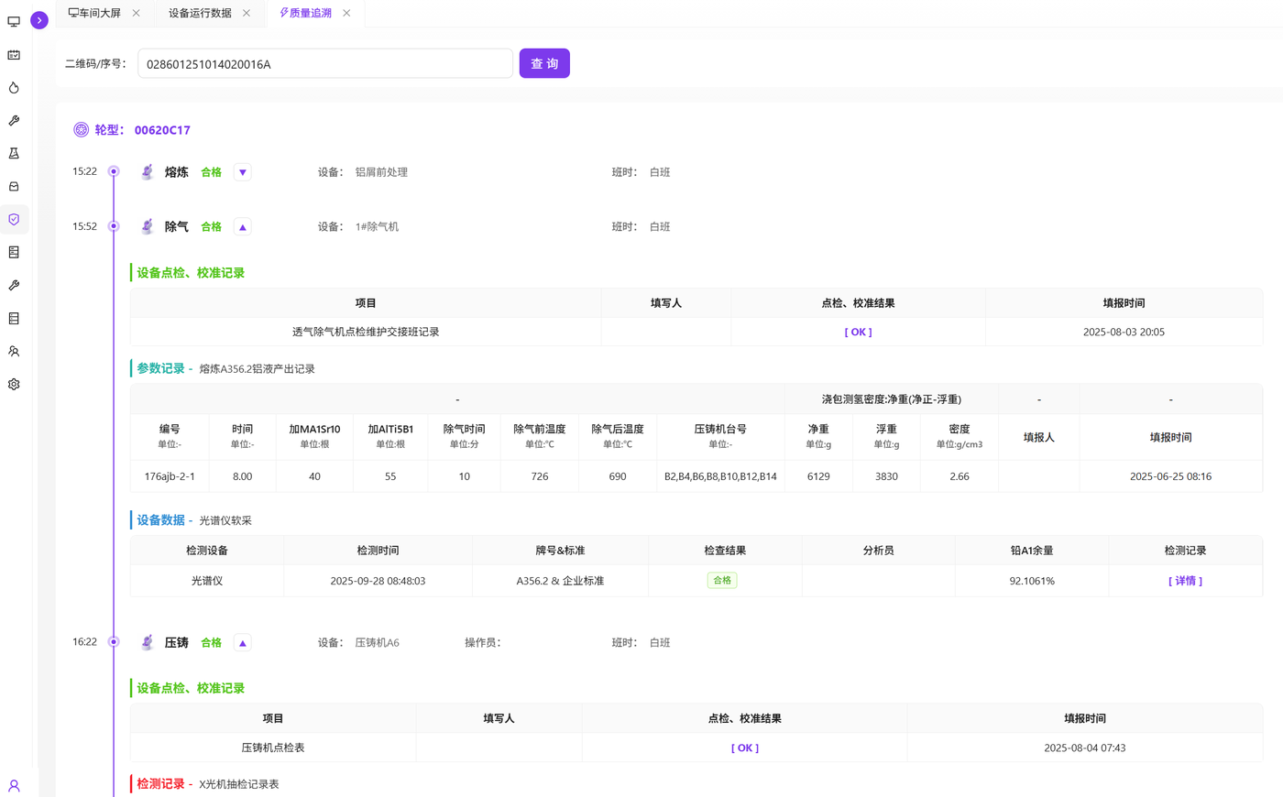Screen dimensions: 1283x797
Task: Open the settings gear in the sidebar
Action: click(14, 385)
